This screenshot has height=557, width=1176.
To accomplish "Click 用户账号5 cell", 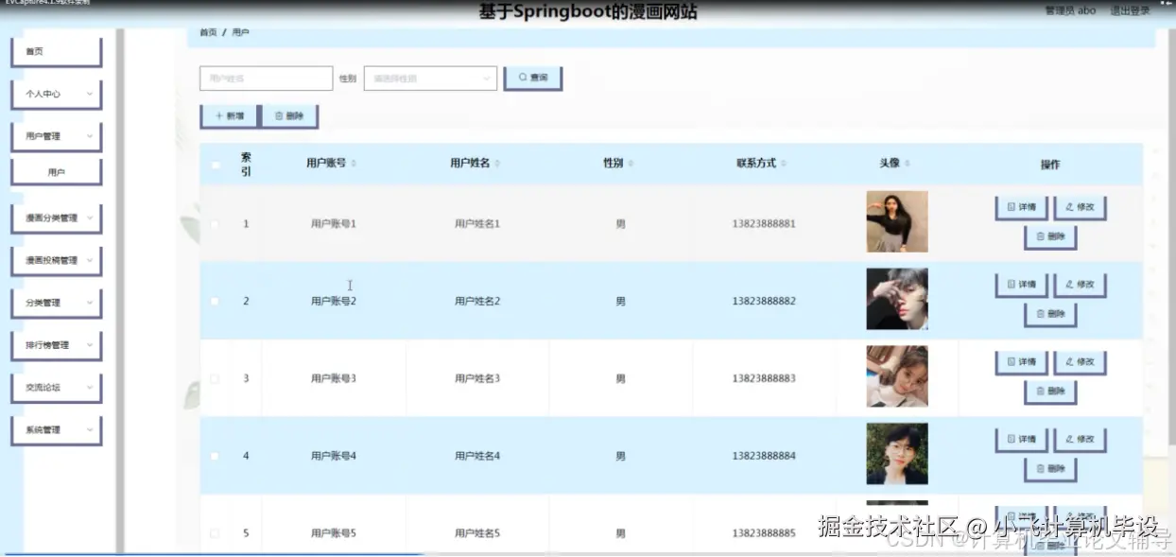I will click(x=334, y=533).
